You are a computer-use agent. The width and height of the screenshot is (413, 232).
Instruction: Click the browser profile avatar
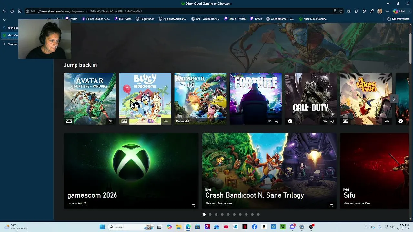tap(379, 11)
